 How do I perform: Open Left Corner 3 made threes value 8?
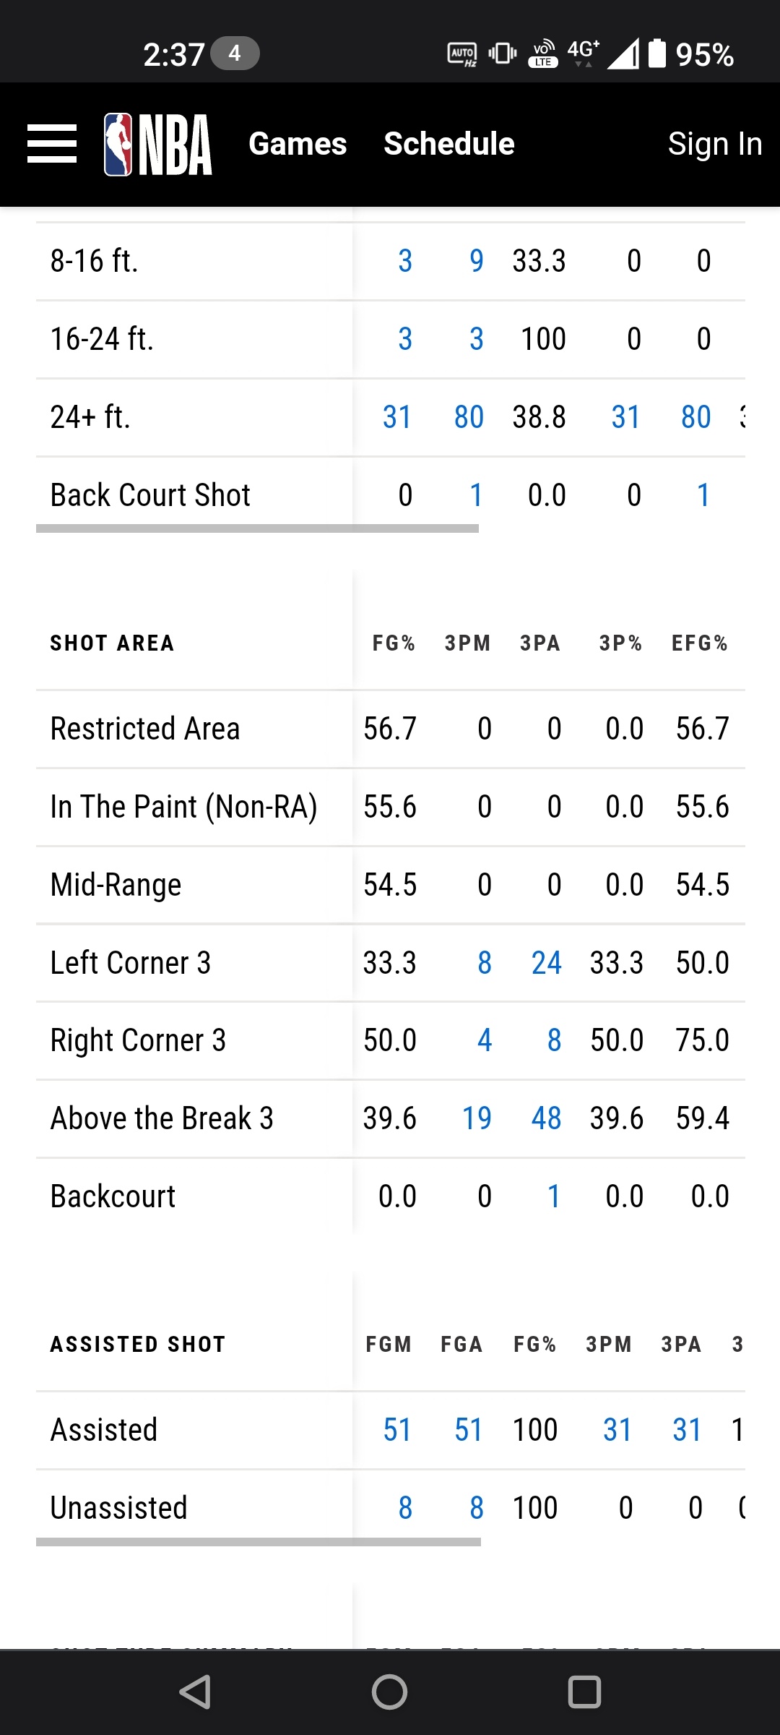[485, 963]
